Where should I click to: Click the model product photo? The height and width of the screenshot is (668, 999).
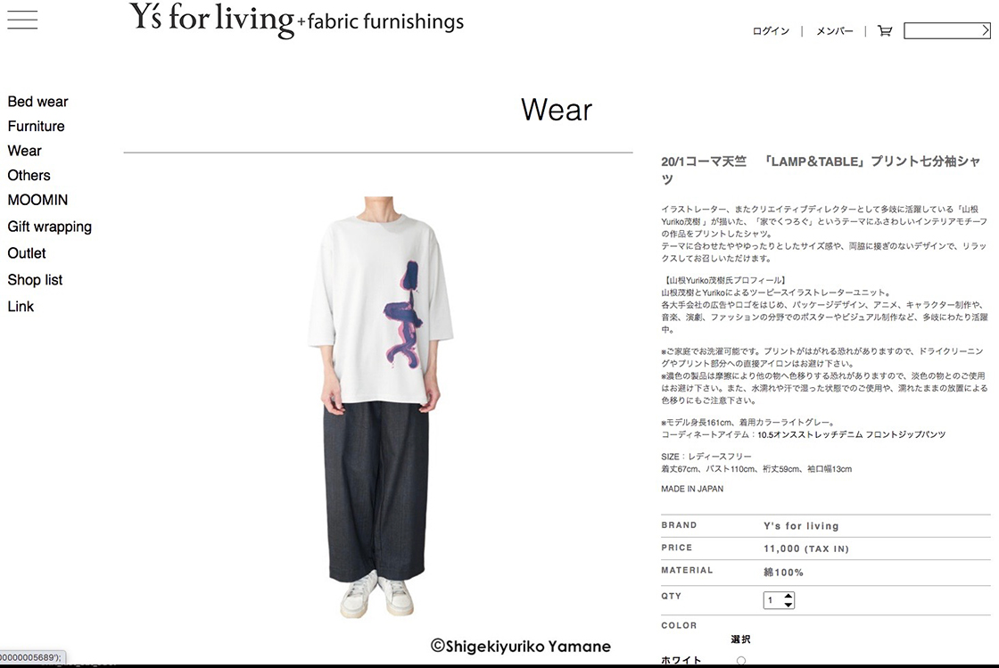pyautogui.click(x=380, y=407)
